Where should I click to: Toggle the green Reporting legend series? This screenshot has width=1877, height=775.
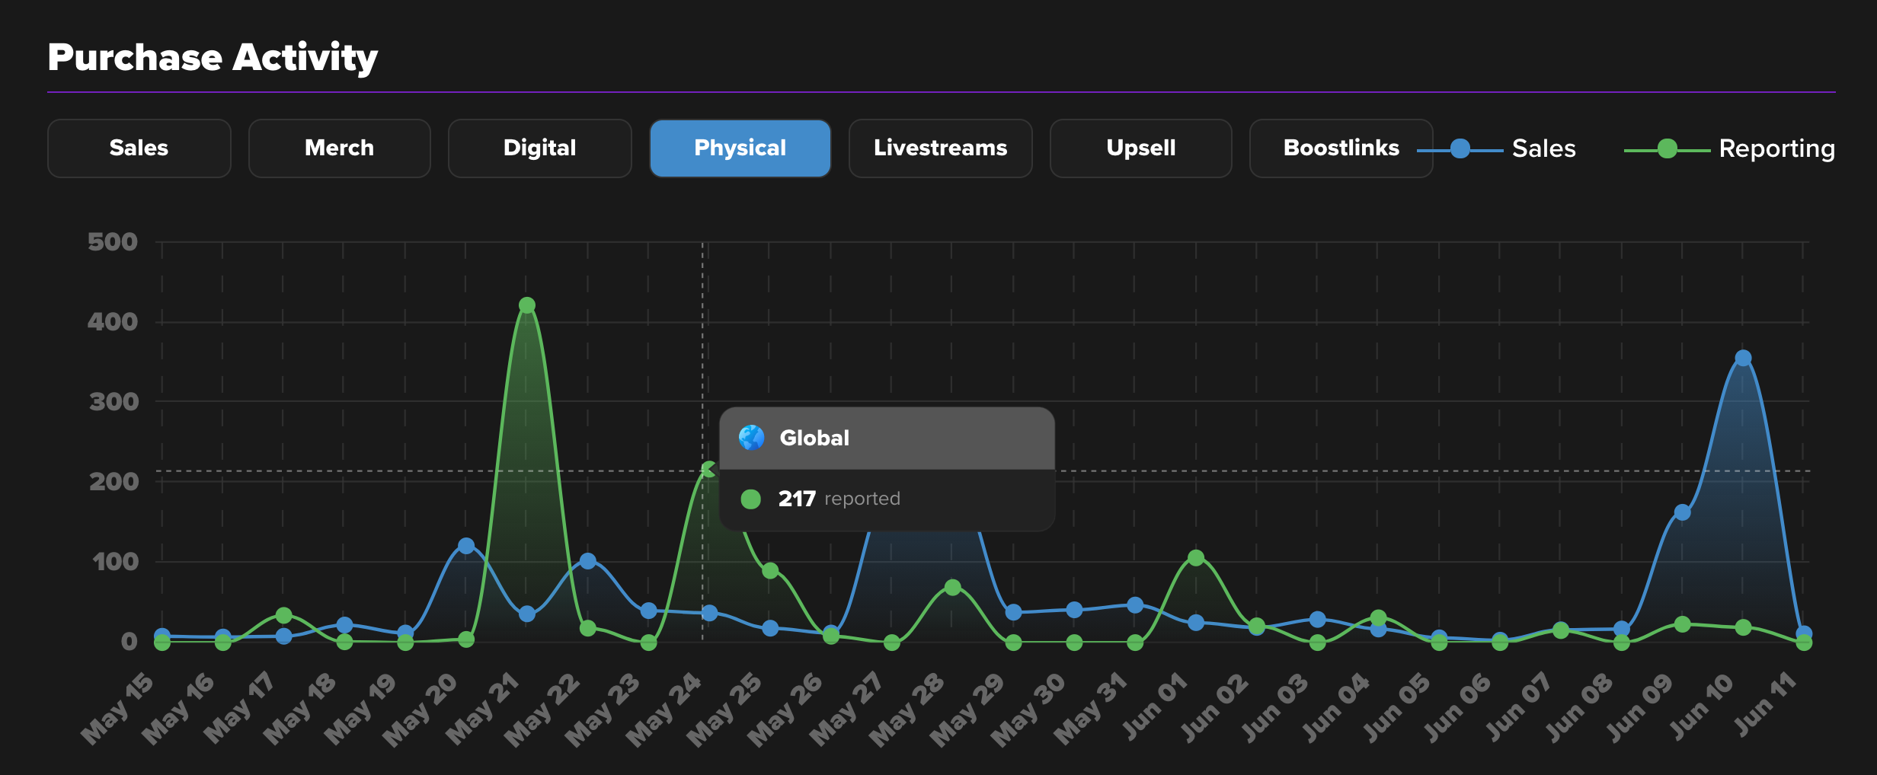[x=1729, y=148]
